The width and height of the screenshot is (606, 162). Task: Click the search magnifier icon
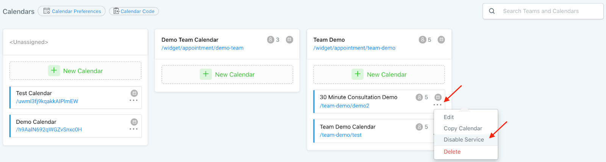[x=492, y=11]
